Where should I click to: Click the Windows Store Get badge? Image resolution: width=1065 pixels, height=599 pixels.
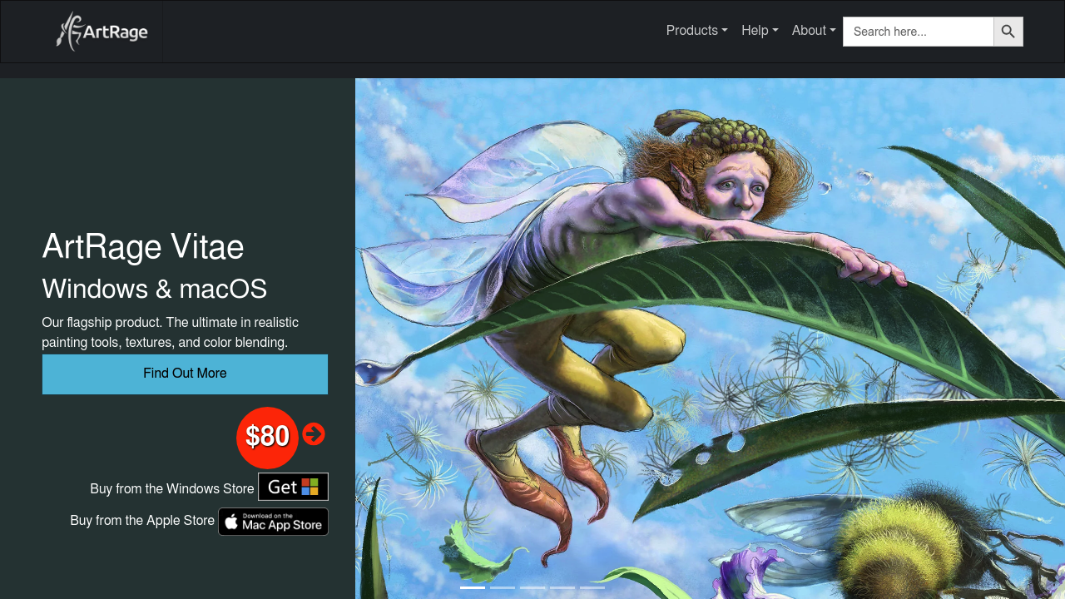[293, 487]
